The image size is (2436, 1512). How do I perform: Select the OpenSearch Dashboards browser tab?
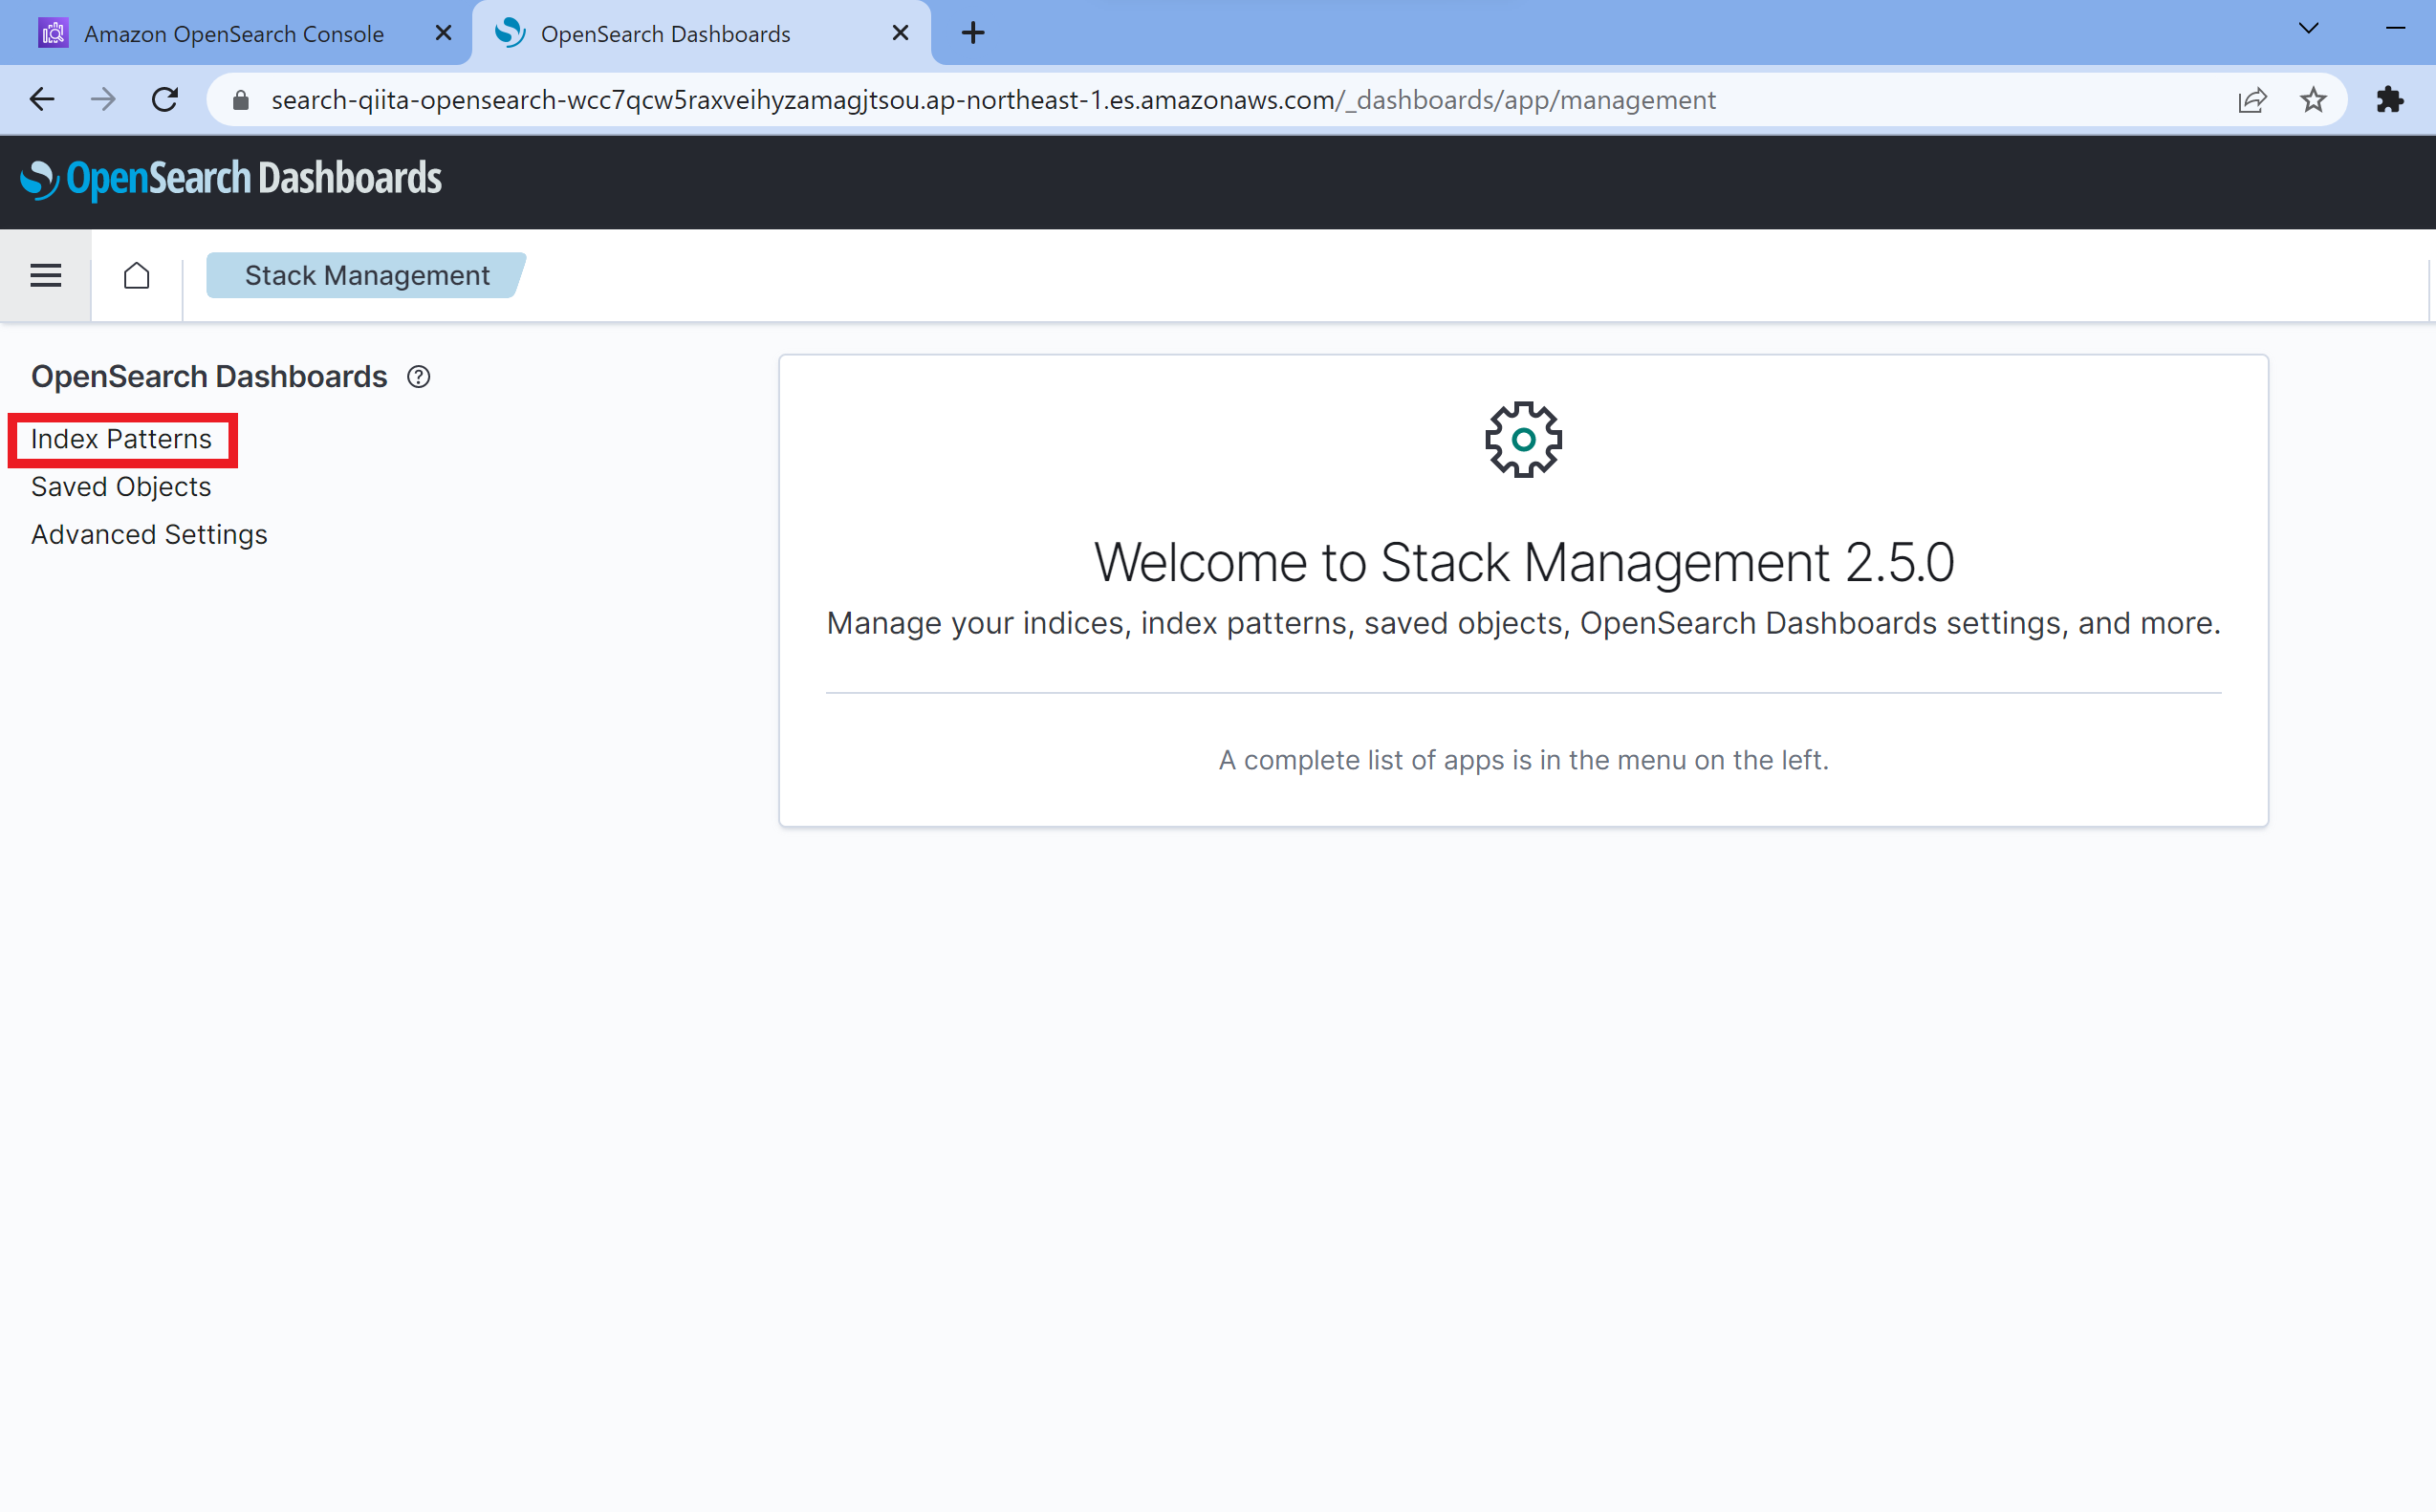[665, 34]
